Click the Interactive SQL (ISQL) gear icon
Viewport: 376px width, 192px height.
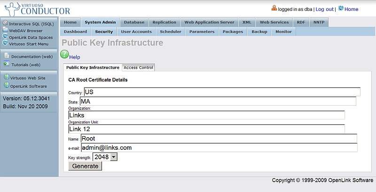pyautogui.click(x=6, y=23)
